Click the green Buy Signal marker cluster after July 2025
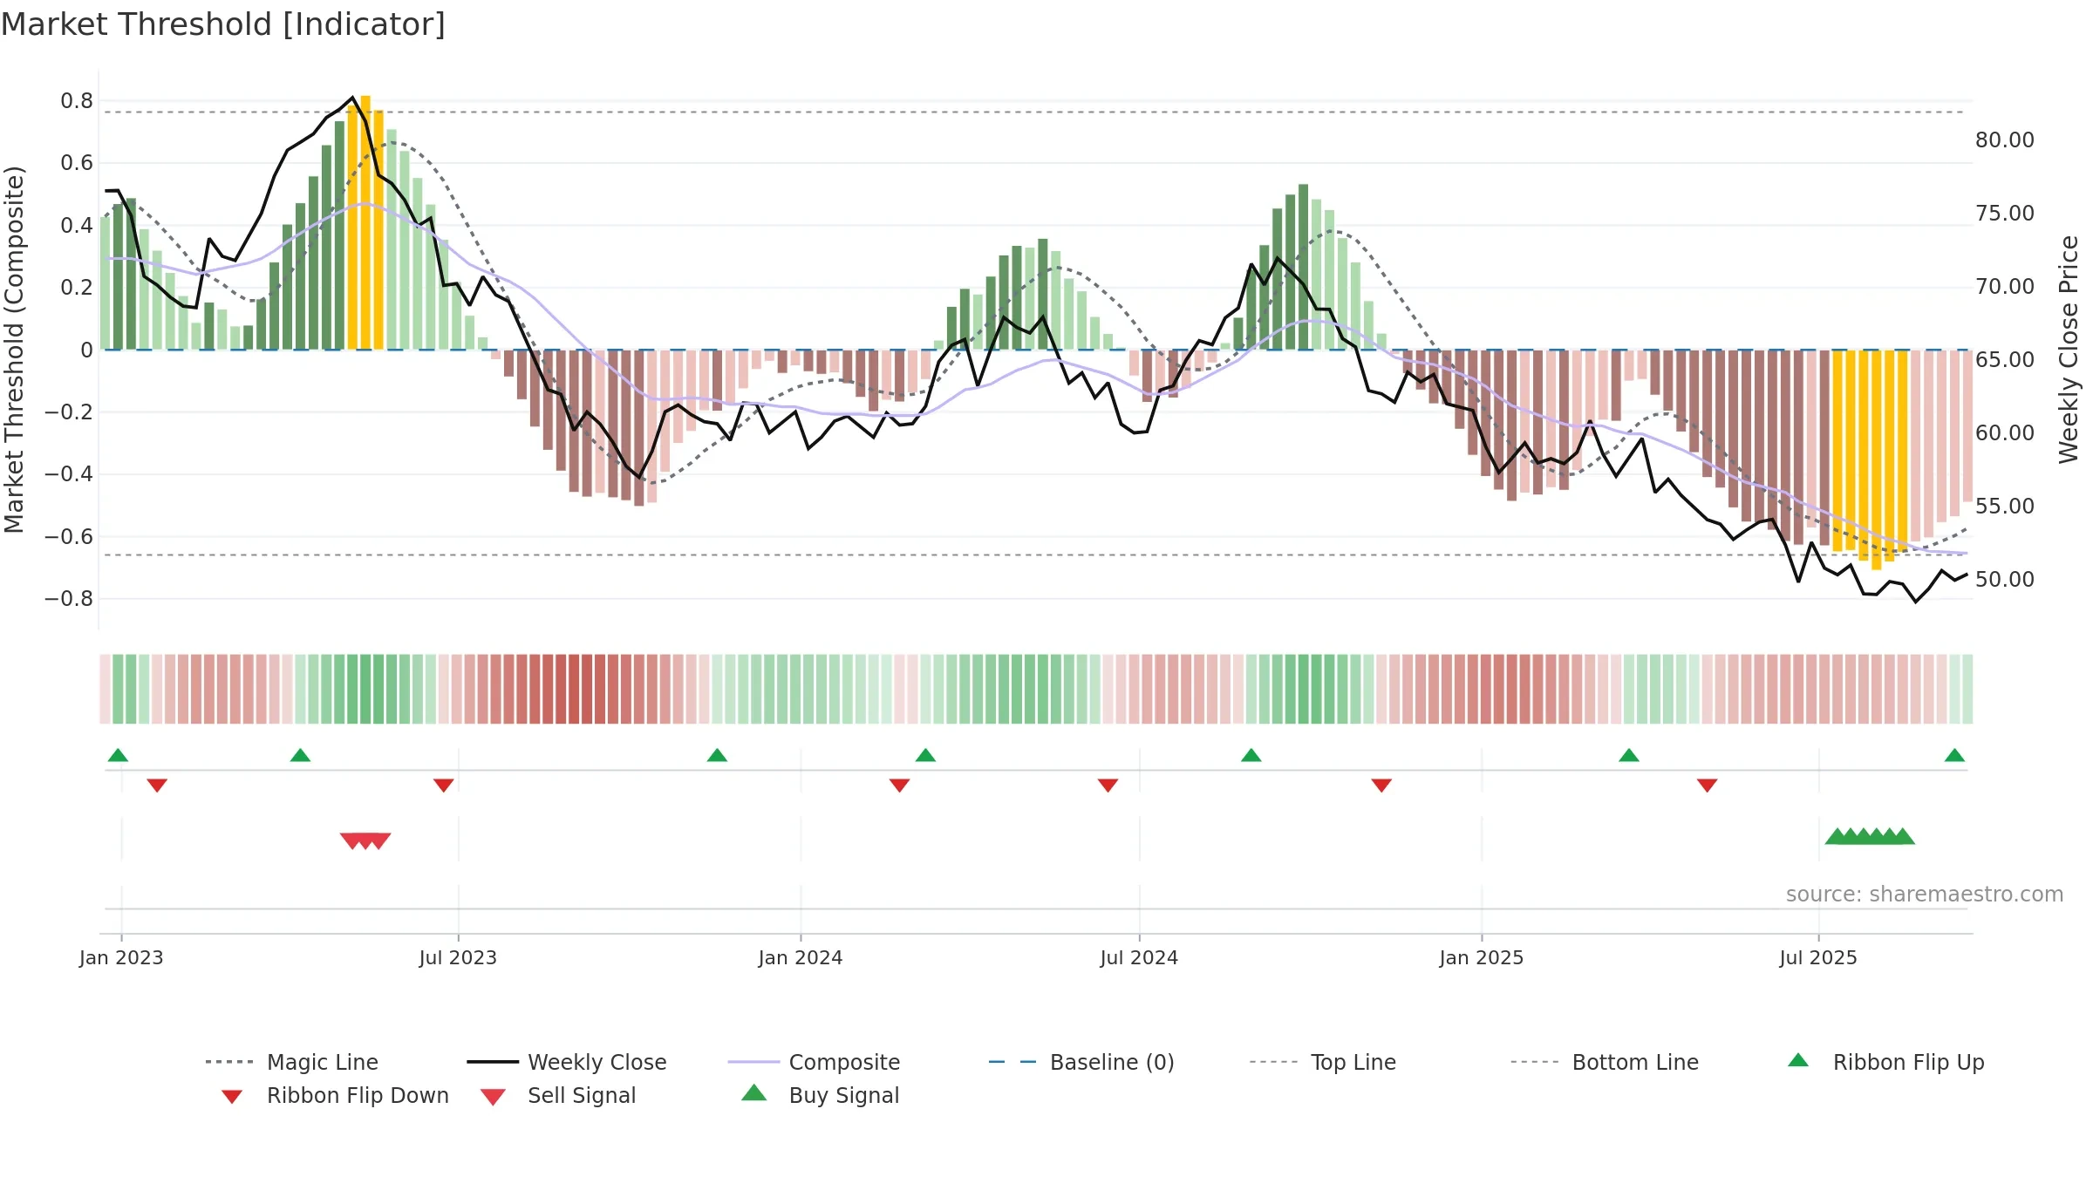Image resolution: width=2093 pixels, height=1177 pixels. coord(1870,836)
